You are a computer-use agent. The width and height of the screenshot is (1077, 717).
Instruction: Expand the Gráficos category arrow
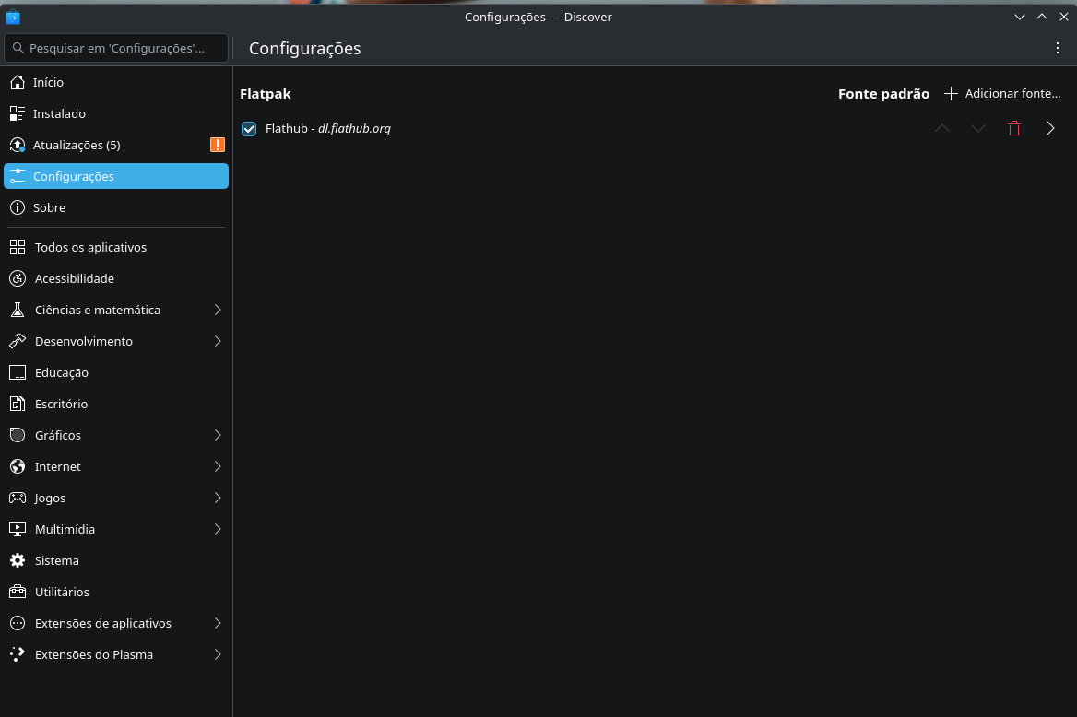click(x=218, y=435)
